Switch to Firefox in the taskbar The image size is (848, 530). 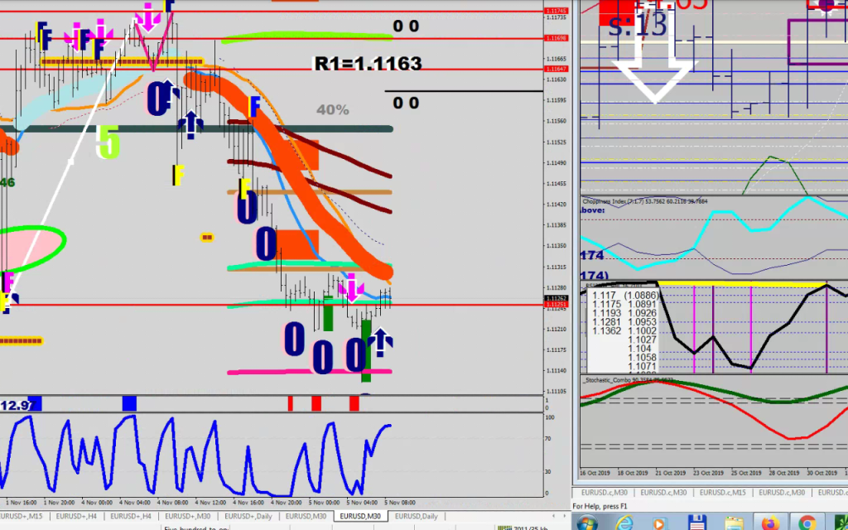[769, 522]
